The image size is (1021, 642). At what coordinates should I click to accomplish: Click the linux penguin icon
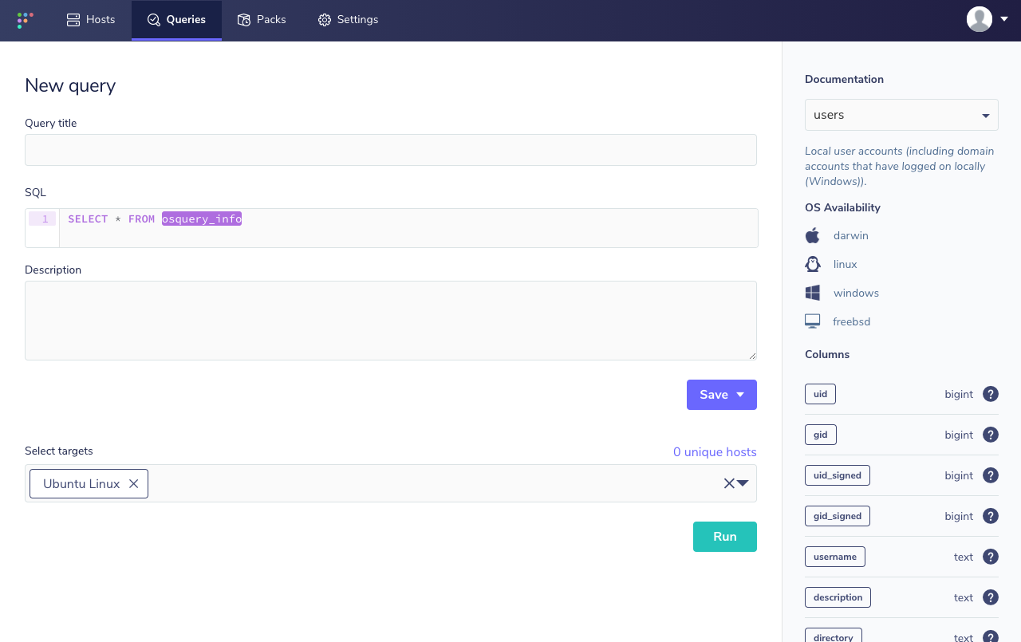(x=812, y=264)
